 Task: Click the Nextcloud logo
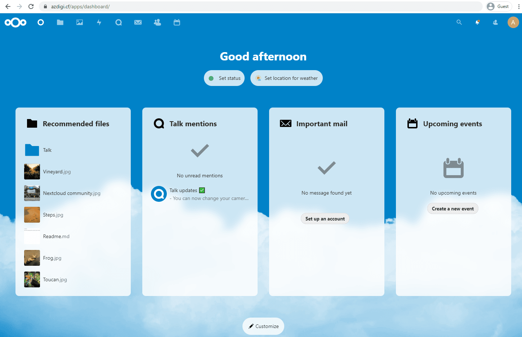pos(15,22)
